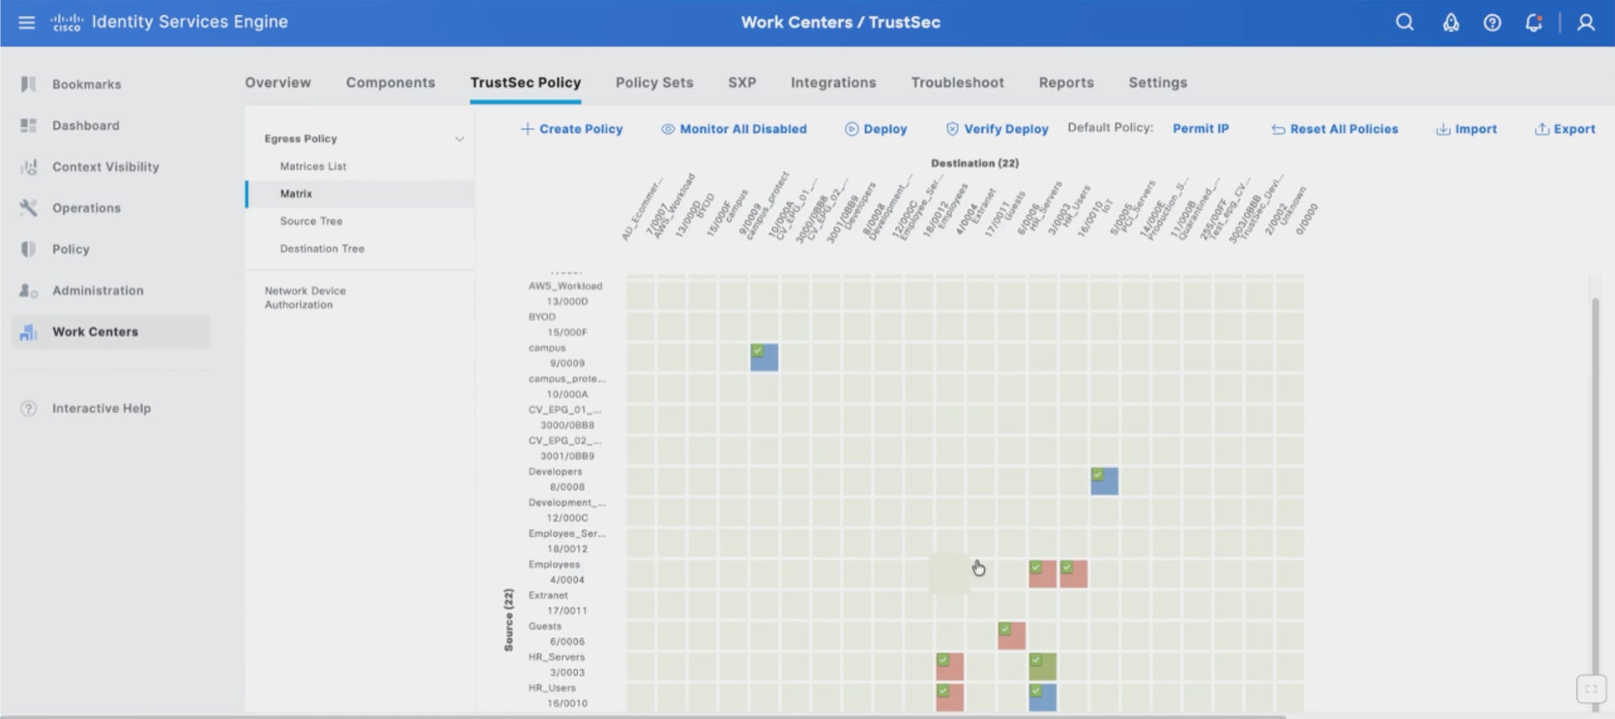
Task: Click the Deploy label
Action: coord(885,129)
